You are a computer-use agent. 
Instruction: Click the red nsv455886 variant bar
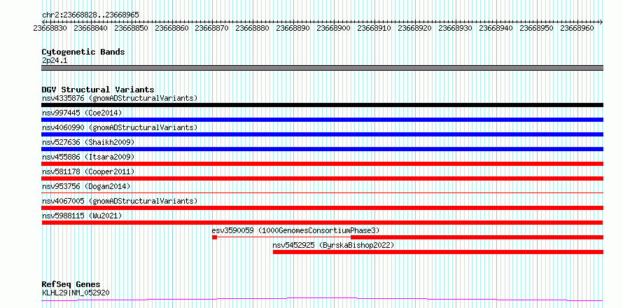(x=322, y=164)
